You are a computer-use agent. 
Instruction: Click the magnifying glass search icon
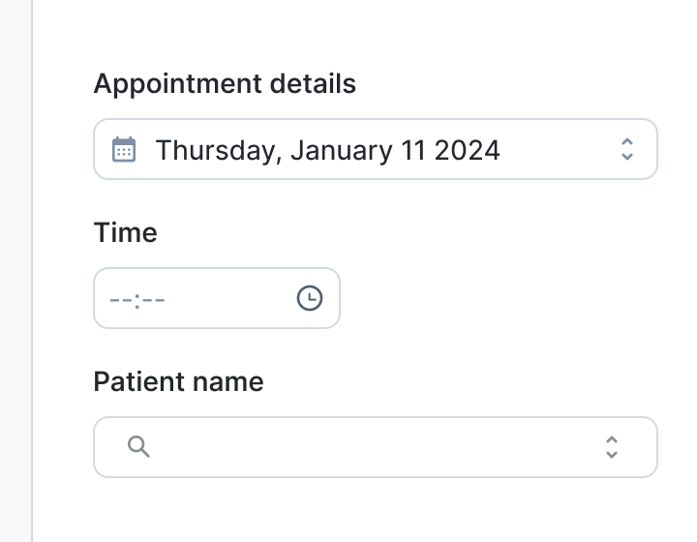138,446
